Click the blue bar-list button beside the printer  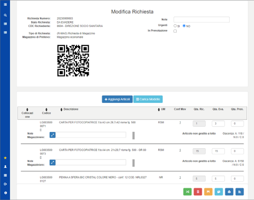240,192
